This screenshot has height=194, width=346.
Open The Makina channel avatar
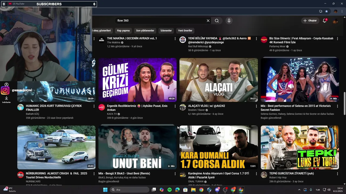(x=102, y=40)
